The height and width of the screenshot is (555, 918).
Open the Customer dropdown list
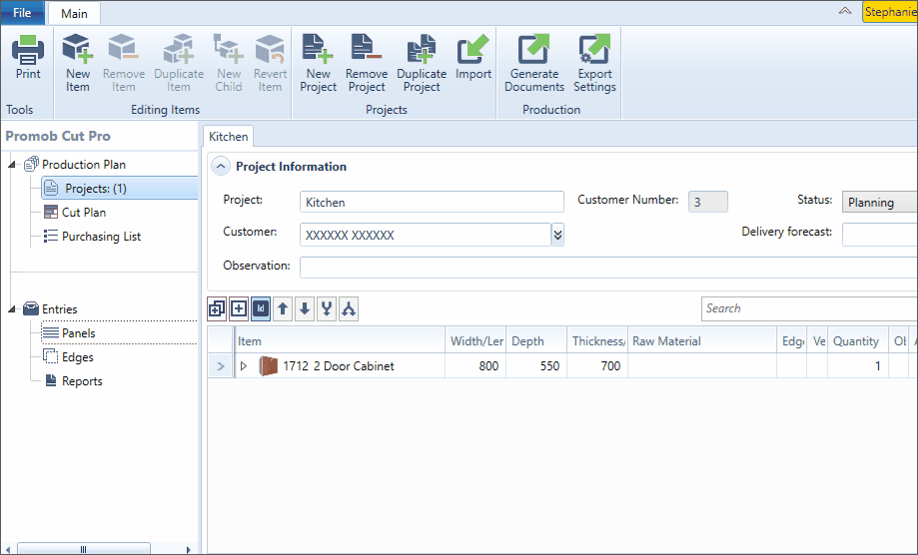558,235
